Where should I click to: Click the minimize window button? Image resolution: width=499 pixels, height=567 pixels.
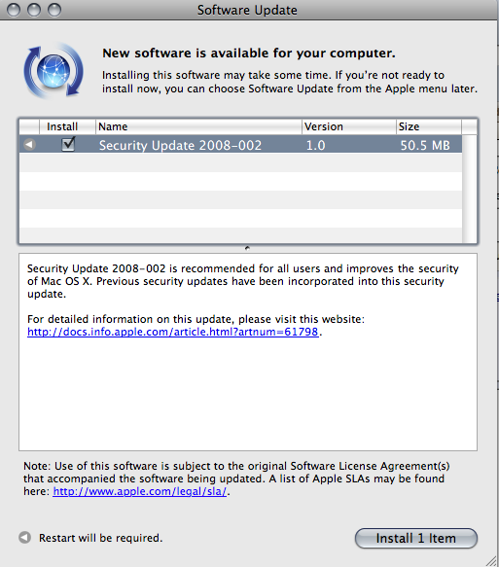[x=34, y=10]
